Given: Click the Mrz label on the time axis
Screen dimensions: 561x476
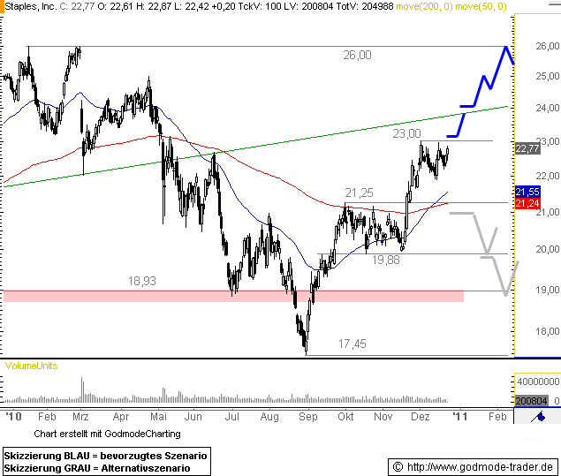Looking at the screenshot, I should (80, 417).
